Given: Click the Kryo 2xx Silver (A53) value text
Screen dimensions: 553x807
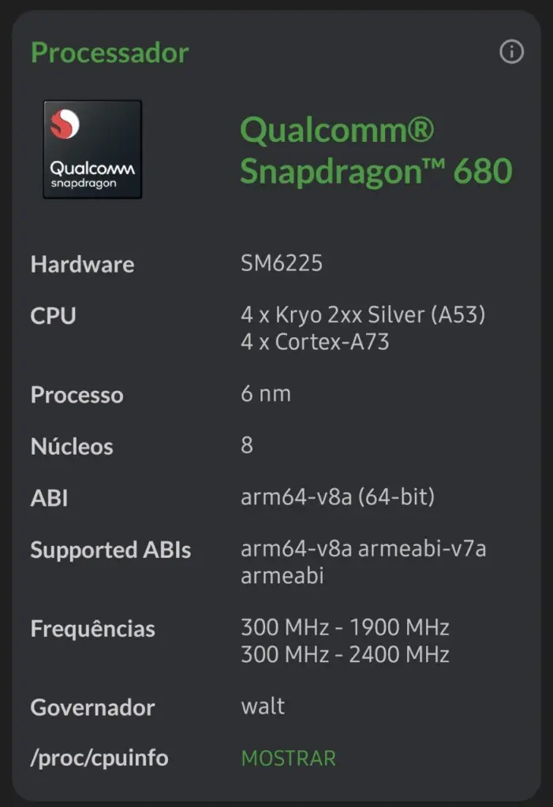Looking at the screenshot, I should tap(364, 314).
